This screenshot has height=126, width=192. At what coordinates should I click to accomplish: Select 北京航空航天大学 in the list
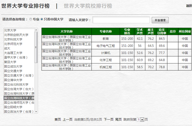[x=16, y=35]
